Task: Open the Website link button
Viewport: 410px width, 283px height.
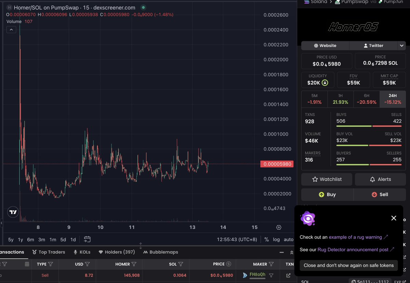Action: (x=325, y=46)
